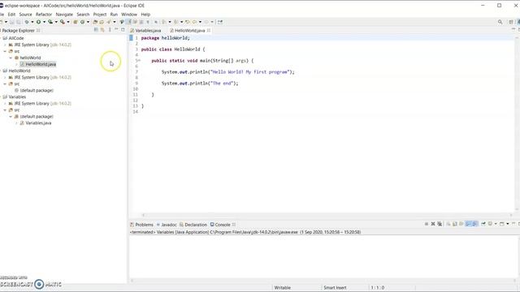Toggle console Word Wrap
The image size is (520, 292).
(x=461, y=224)
